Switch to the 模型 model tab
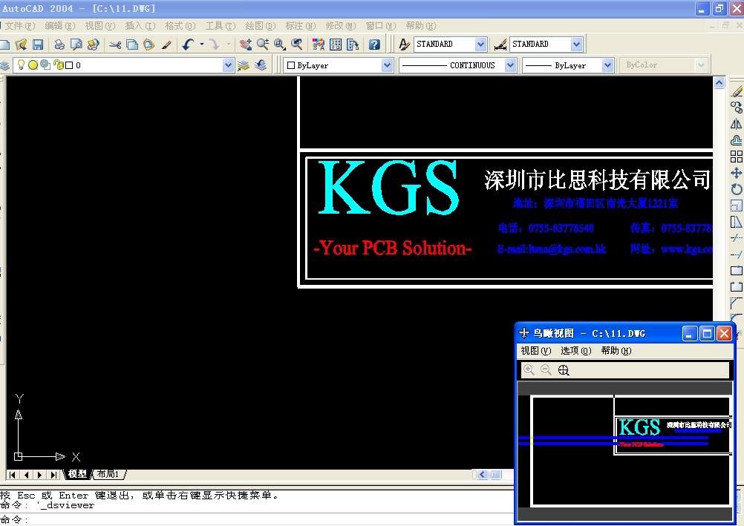744x526 pixels. [x=77, y=474]
